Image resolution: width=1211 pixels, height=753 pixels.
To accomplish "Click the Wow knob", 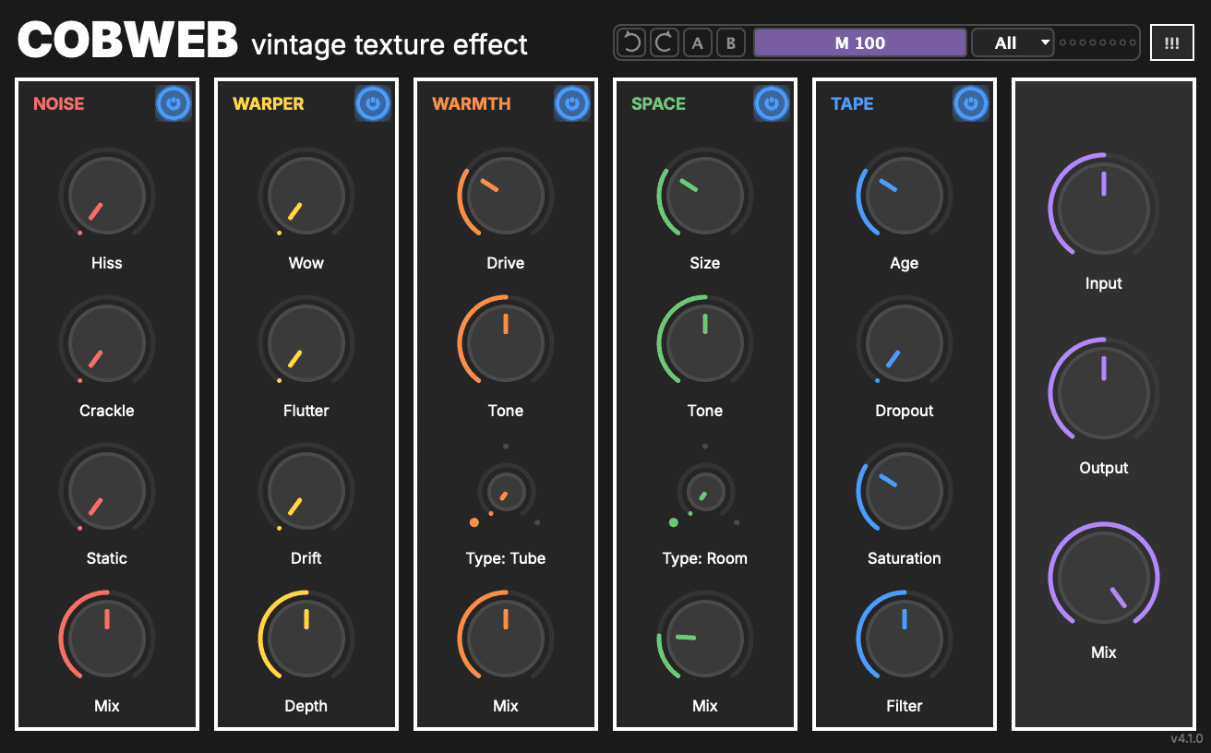I will pos(306,196).
